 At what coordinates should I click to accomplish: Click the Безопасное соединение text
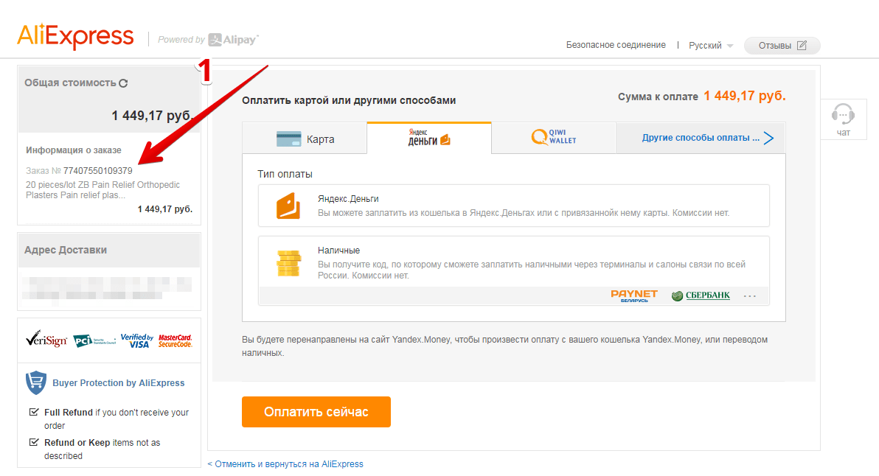click(x=616, y=45)
